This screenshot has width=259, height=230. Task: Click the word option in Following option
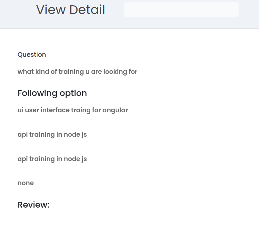click(73, 93)
